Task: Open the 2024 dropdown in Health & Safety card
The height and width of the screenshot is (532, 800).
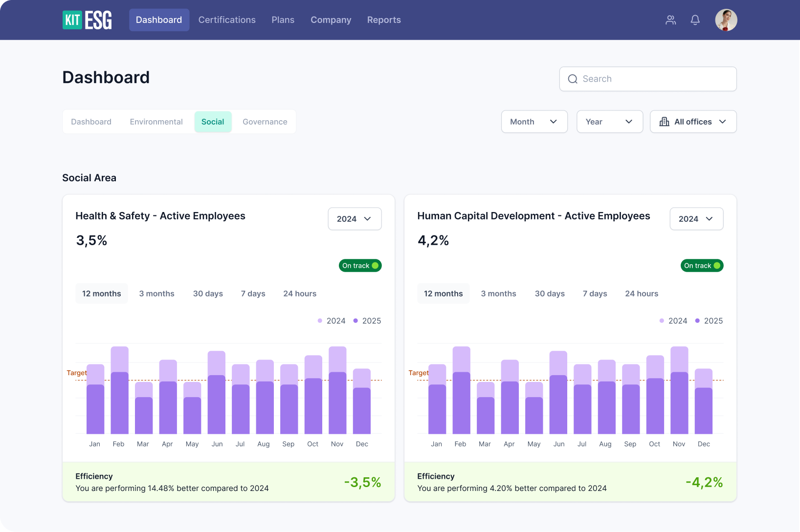Action: click(x=355, y=219)
